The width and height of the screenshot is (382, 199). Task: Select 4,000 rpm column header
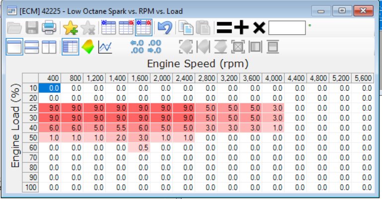273,78
